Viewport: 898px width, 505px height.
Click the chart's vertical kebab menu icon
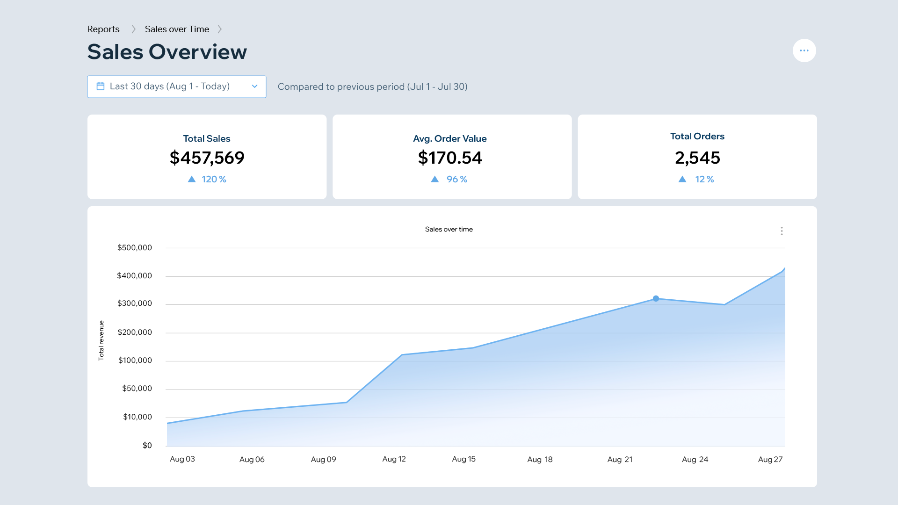[782, 231]
